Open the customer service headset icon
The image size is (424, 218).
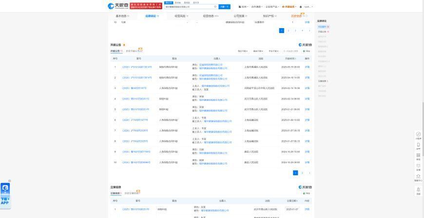tap(418, 176)
